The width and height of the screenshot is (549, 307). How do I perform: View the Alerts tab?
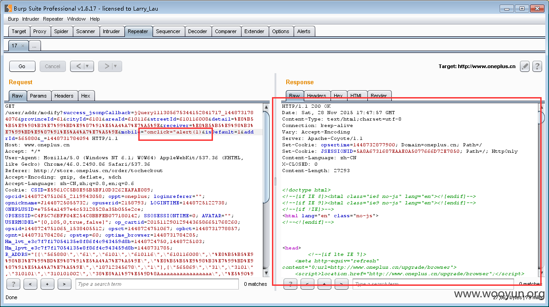[304, 31]
